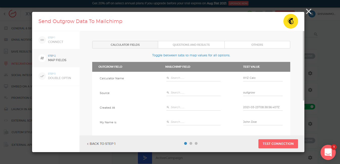Edit the Created At timestamp test value
The width and height of the screenshot is (340, 164).
[x=263, y=107]
